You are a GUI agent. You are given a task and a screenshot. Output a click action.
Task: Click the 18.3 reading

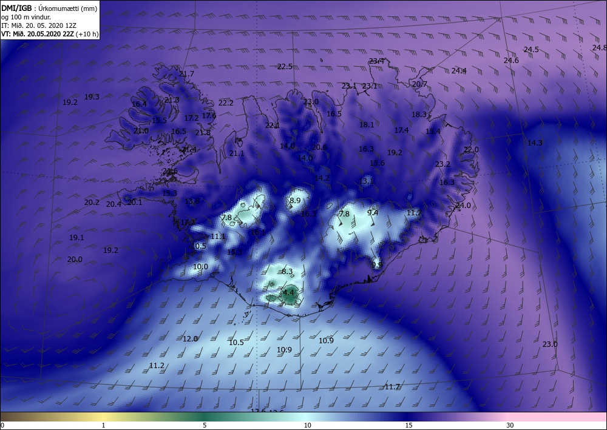click(419, 114)
